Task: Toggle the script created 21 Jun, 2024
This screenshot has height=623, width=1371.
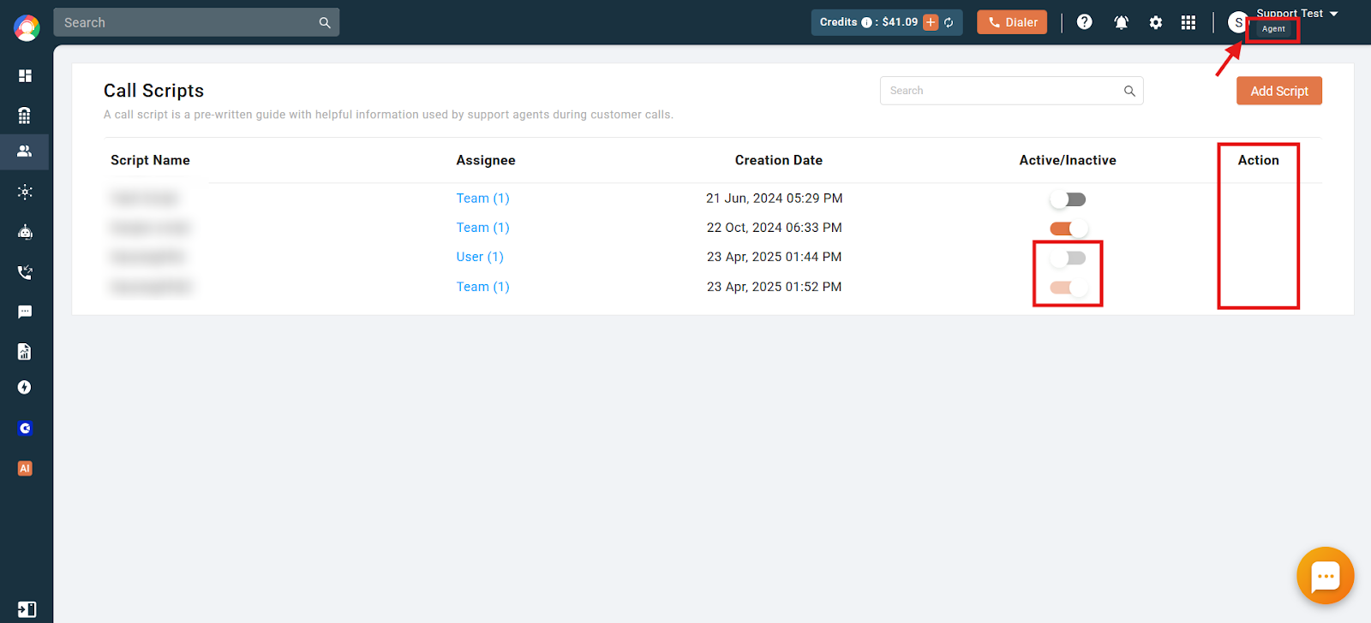Action: [1068, 199]
